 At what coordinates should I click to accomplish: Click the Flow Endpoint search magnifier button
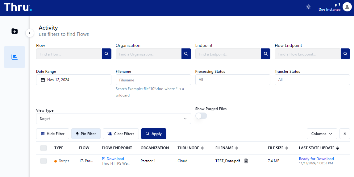[x=345, y=54]
